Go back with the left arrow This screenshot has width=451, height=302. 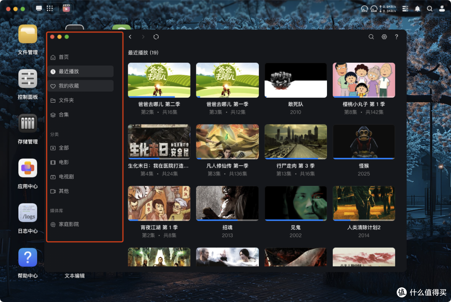pos(130,37)
